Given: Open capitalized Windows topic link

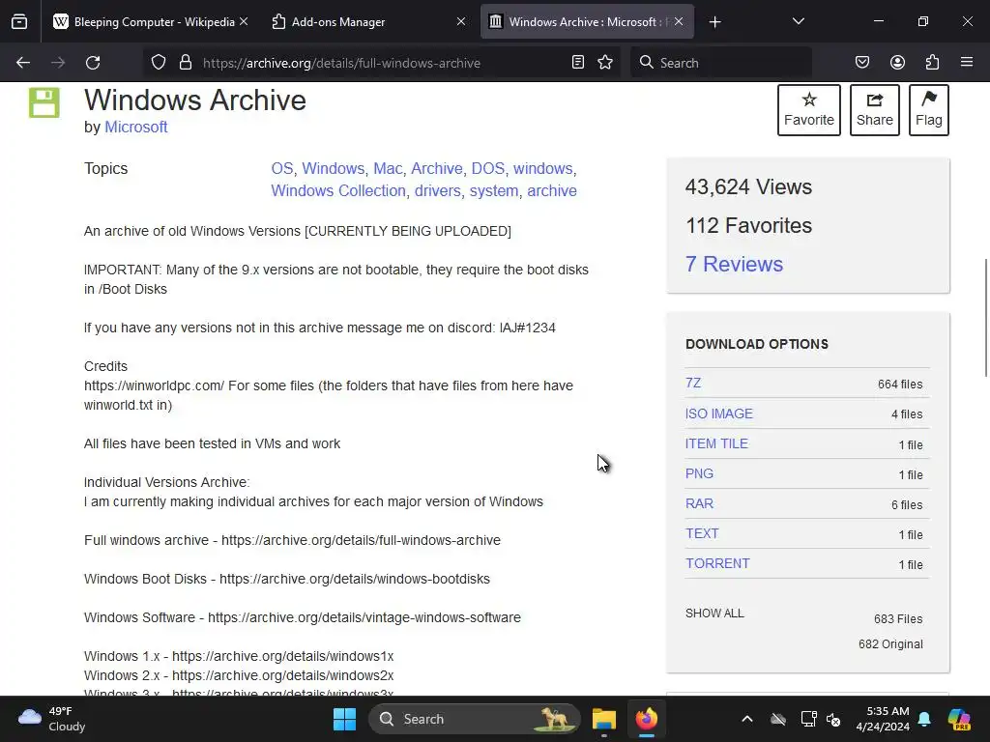Looking at the screenshot, I should 333,168.
